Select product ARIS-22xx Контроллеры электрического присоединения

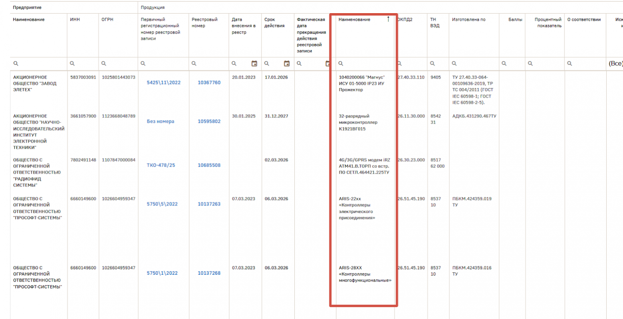click(357, 208)
